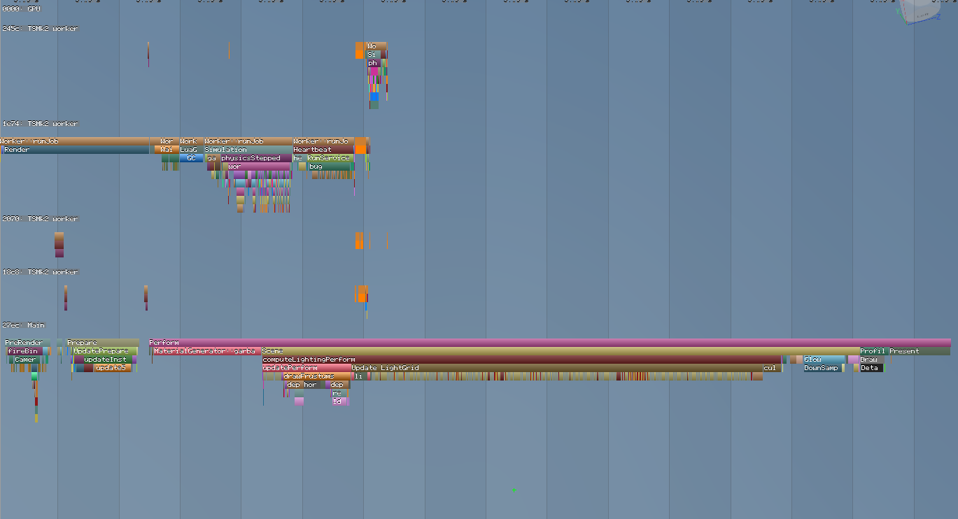
Task: Click the 1e74: TSMk2 worker thread label
Action: click(x=40, y=124)
